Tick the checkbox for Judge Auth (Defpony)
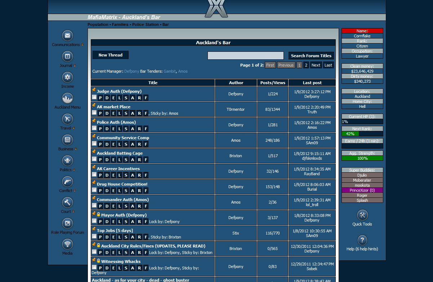 [x=94, y=97]
